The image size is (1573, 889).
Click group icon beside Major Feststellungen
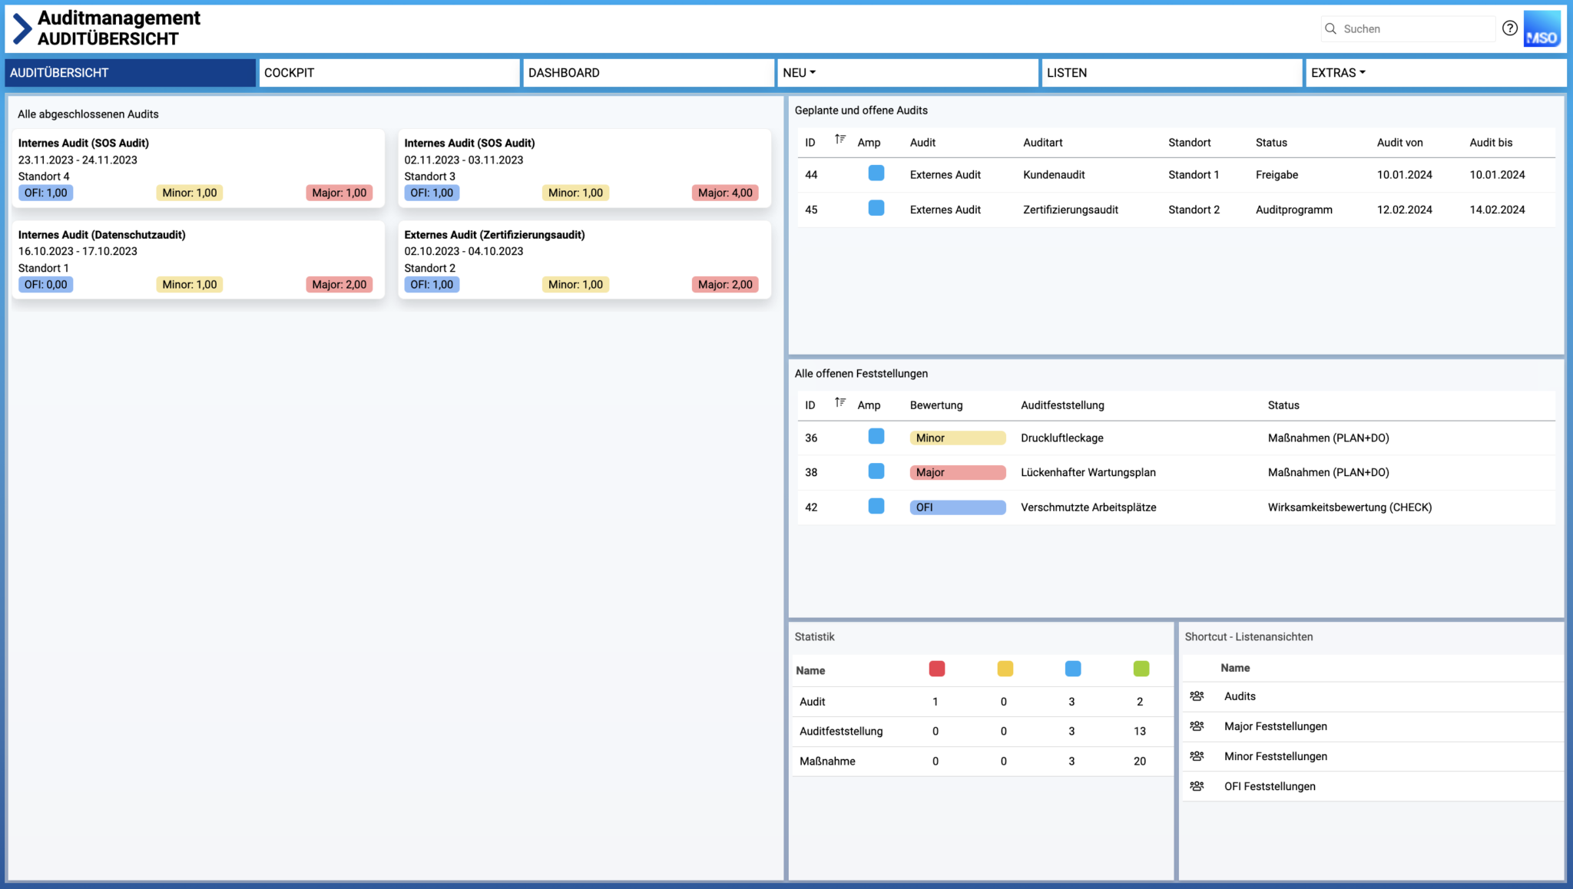pyautogui.click(x=1197, y=726)
